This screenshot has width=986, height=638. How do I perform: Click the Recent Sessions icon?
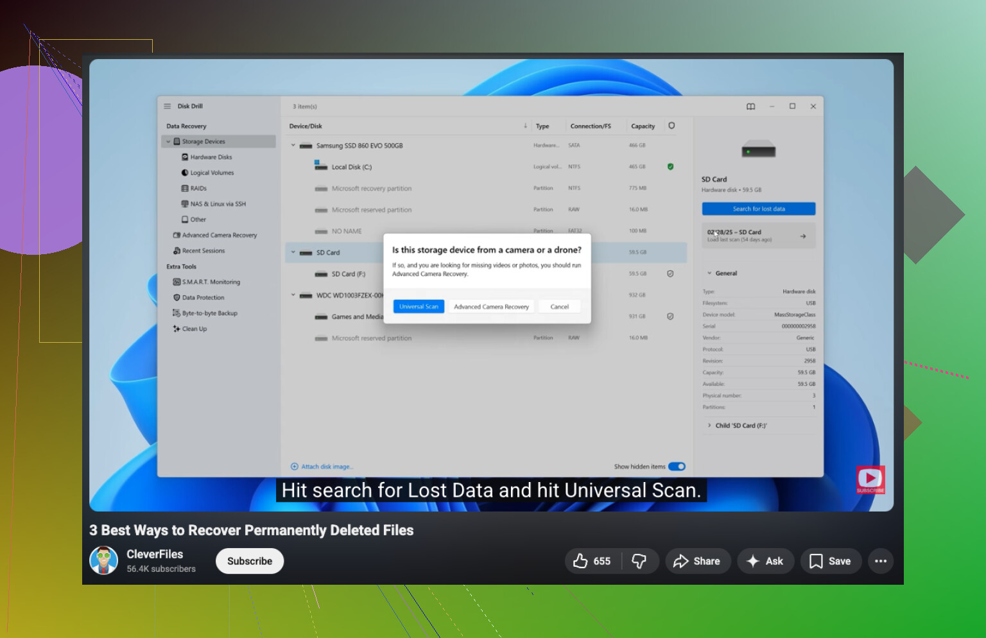[x=177, y=251]
